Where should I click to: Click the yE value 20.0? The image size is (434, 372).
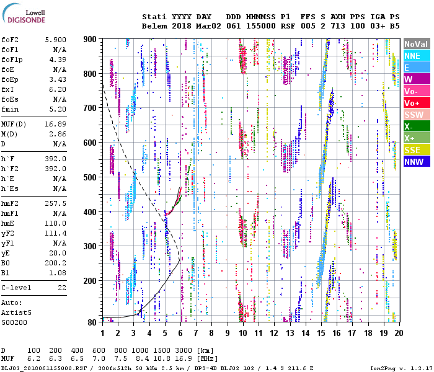[x=58, y=253]
